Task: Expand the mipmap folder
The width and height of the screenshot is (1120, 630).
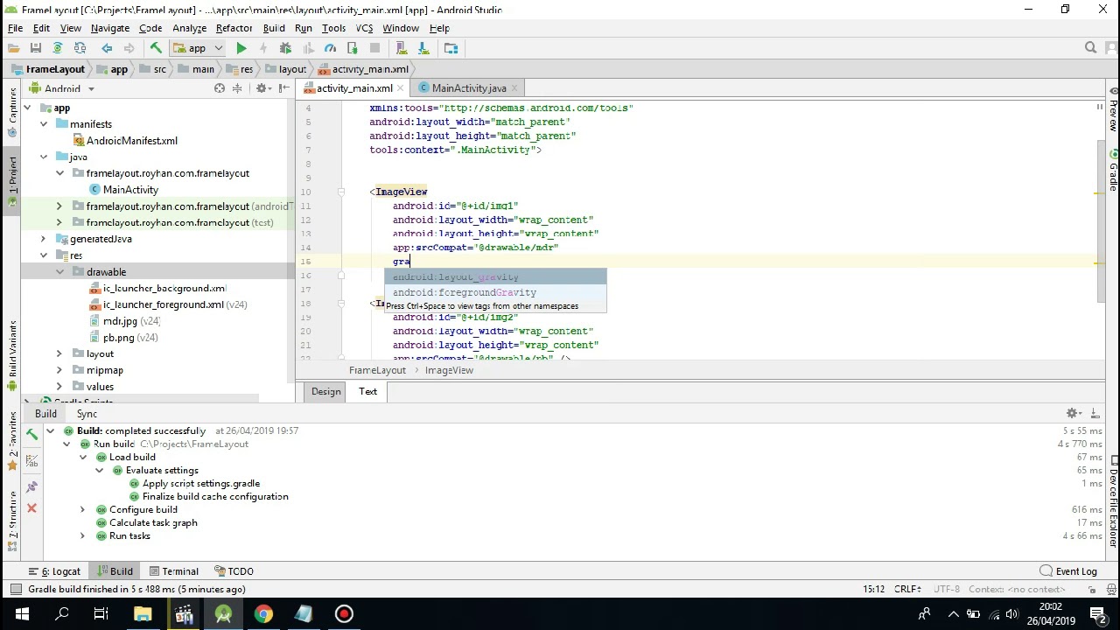Action: click(x=60, y=370)
